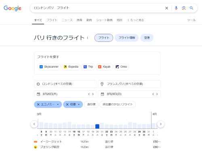The width and height of the screenshot is (202, 151).
Task: Open the more options dots beside heading
Action: 88,38
